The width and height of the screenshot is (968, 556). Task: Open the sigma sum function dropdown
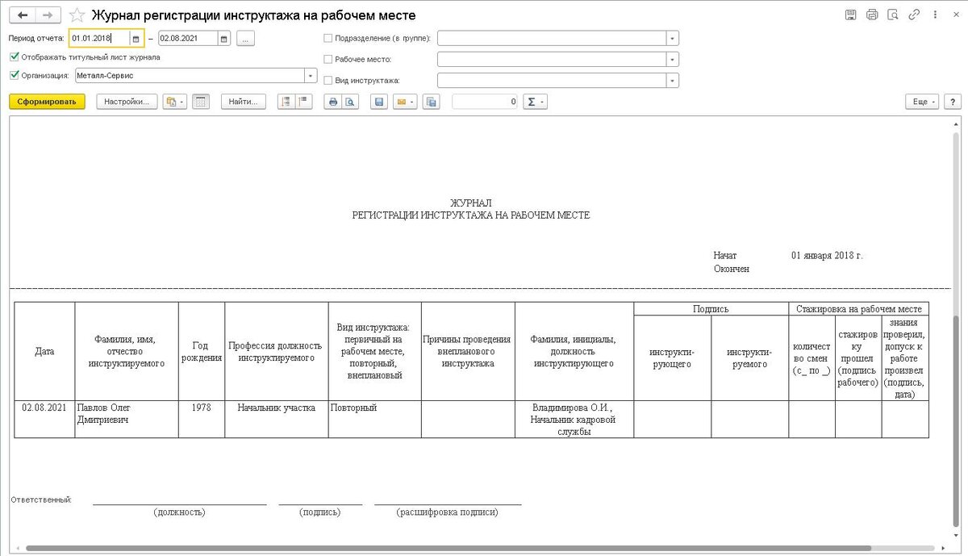(536, 102)
